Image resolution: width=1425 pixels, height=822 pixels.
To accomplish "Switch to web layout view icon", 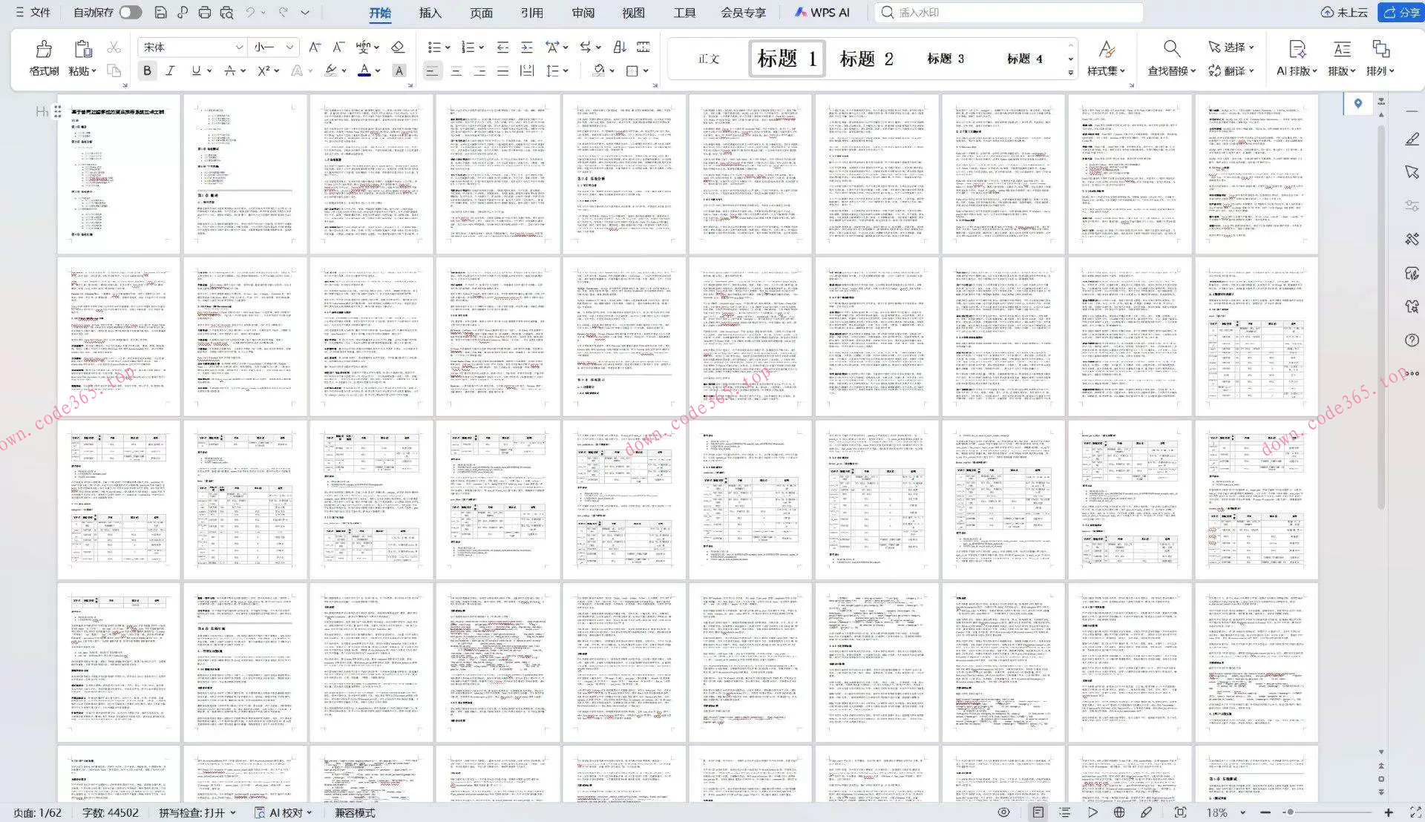I will pyautogui.click(x=1119, y=812).
